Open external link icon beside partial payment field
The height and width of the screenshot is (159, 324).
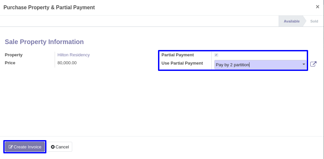[313, 64]
